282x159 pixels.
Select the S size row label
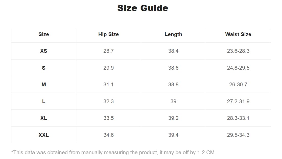44,68
